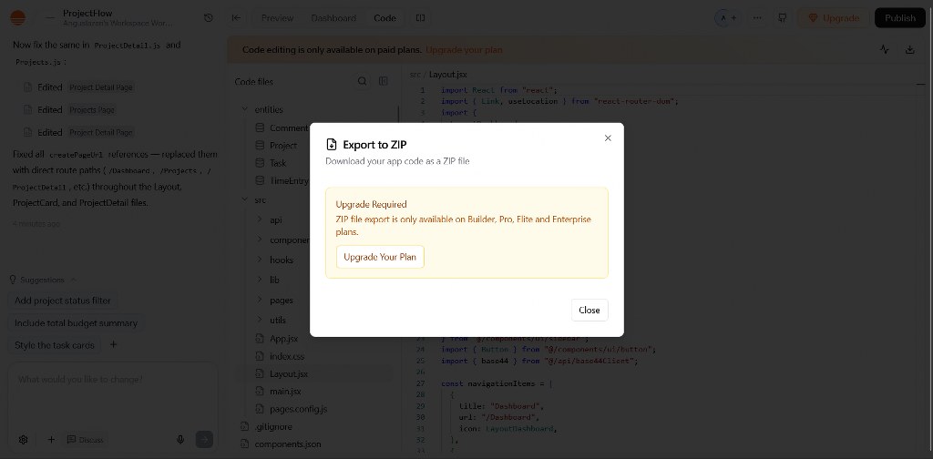Click the Export to ZIP file icon

pyautogui.click(x=332, y=145)
